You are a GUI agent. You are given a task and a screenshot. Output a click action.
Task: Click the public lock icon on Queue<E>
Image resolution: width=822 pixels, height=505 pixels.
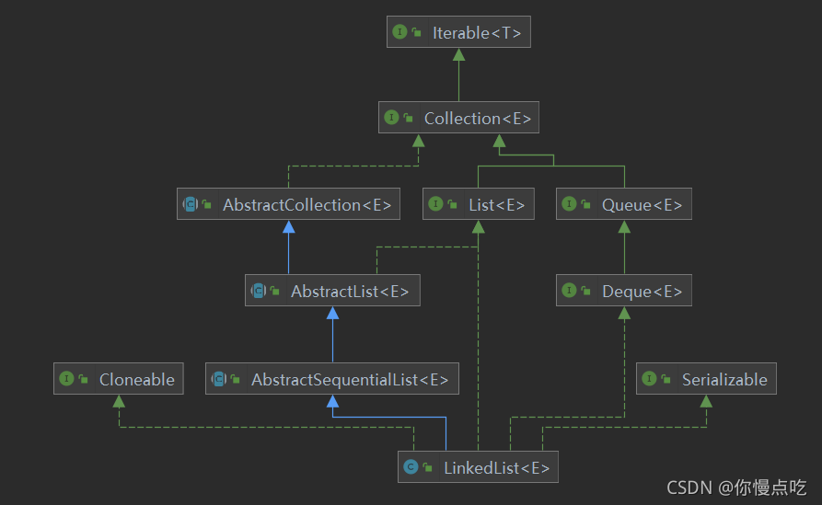(x=586, y=204)
